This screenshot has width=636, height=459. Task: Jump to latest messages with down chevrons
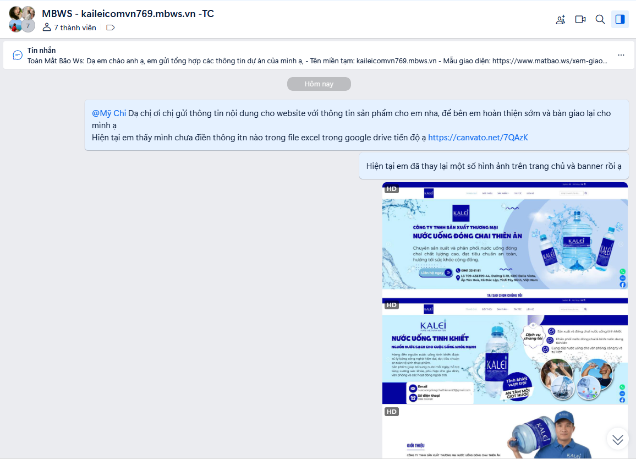tap(617, 439)
